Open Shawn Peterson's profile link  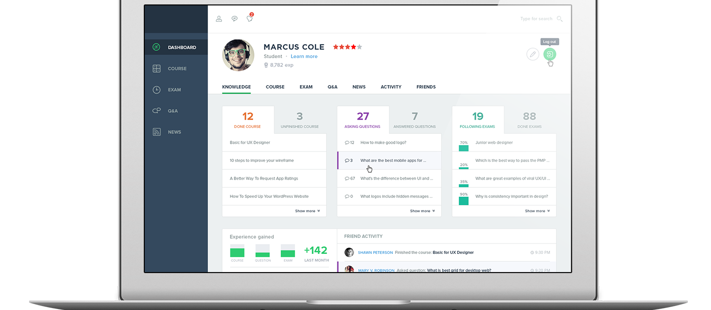click(375, 252)
